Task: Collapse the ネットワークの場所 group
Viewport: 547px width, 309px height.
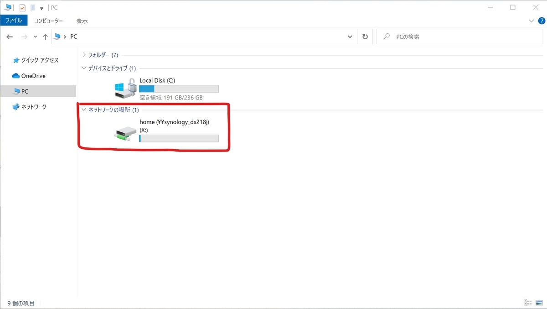Action: [84, 110]
